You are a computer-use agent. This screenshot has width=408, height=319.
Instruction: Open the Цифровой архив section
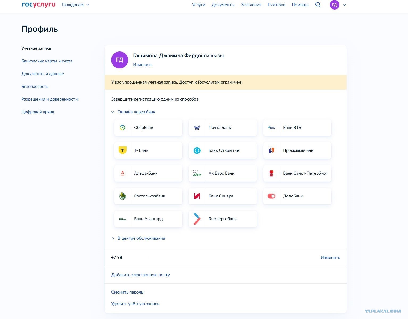tap(38, 112)
